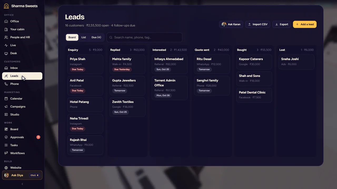Click the Approvals notification badge
The height and width of the screenshot is (189, 337).
[x=38, y=137]
